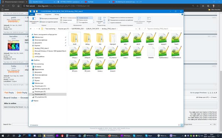
Task: Switch to large icons view button in status bar
Action: 182,125
